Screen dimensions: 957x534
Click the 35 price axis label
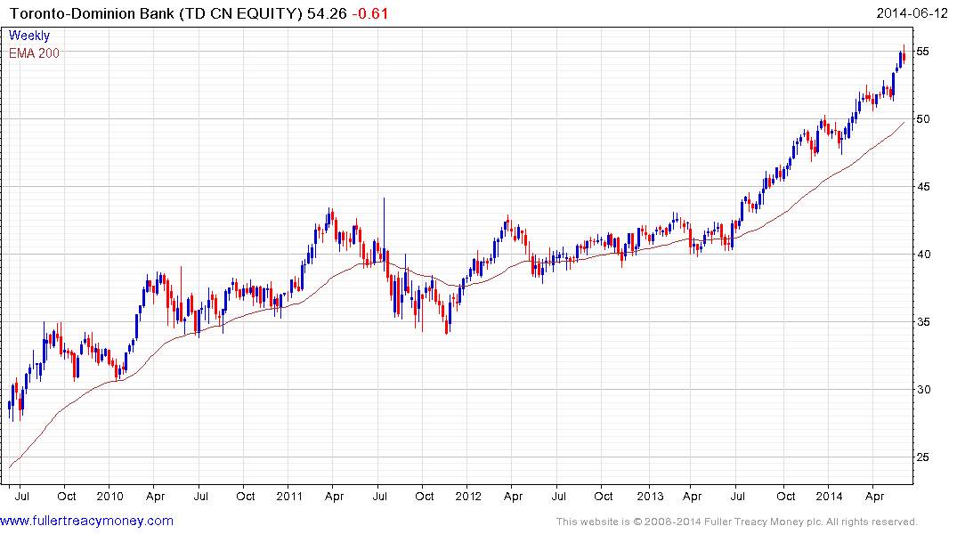tap(923, 322)
